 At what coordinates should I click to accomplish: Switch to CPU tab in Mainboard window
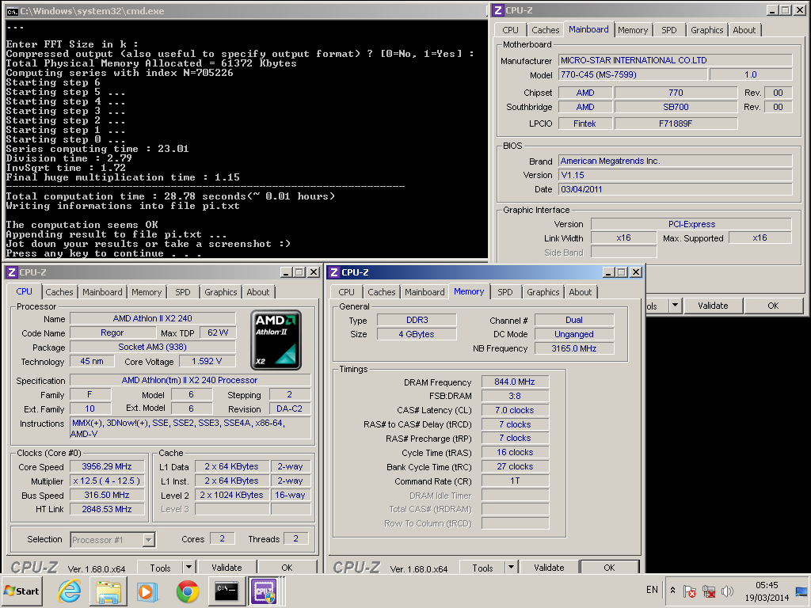point(510,30)
